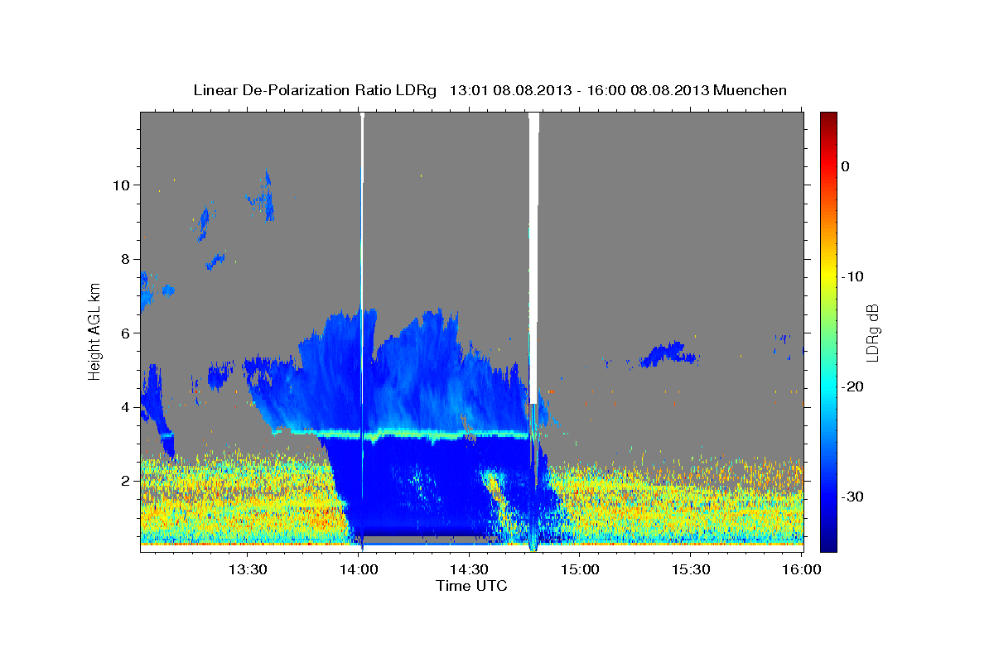Click the 16:00 time tick label

click(x=802, y=569)
